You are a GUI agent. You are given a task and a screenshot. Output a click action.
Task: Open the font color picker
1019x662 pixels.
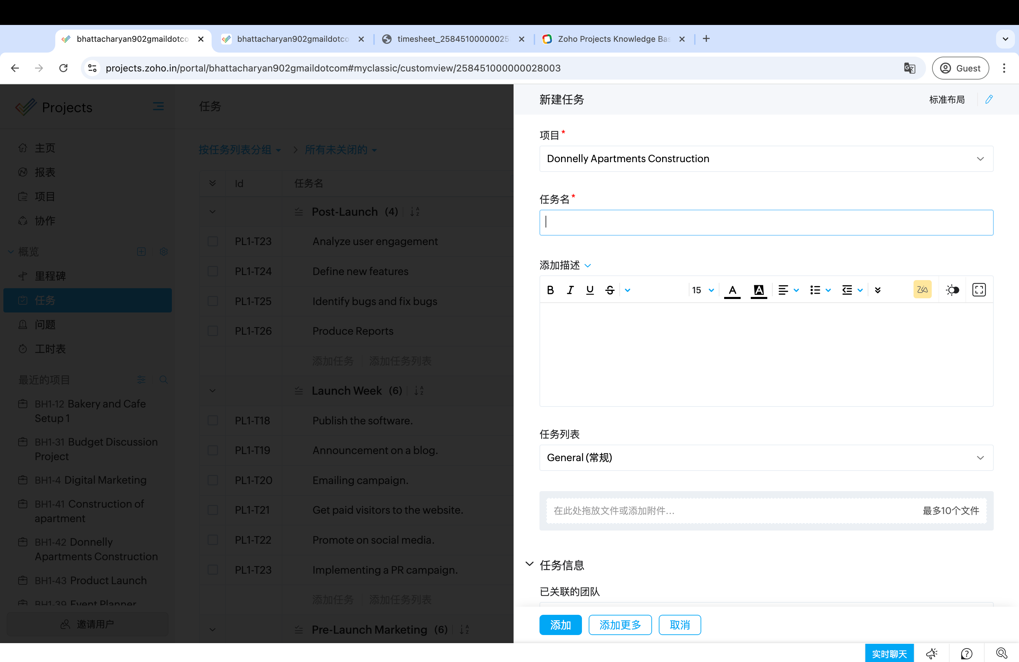pos(732,290)
